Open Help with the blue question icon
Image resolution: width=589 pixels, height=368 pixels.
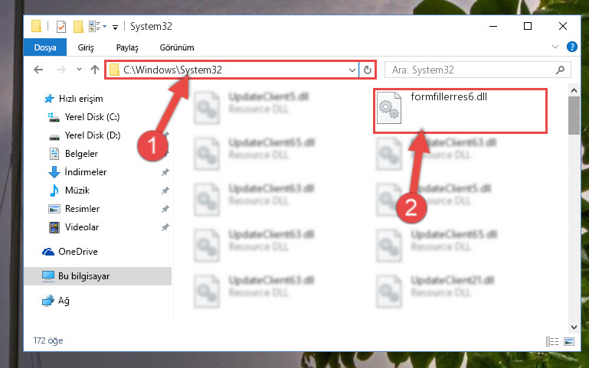point(571,47)
